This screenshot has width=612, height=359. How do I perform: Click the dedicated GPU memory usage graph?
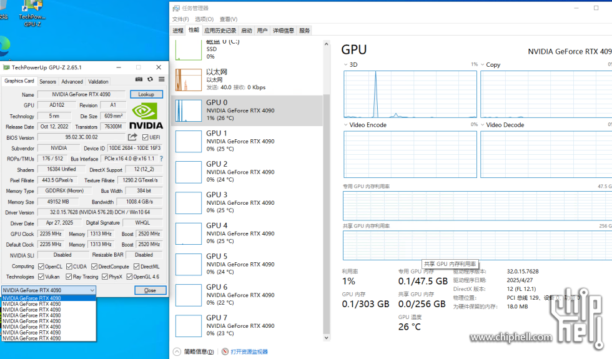[x=477, y=206]
